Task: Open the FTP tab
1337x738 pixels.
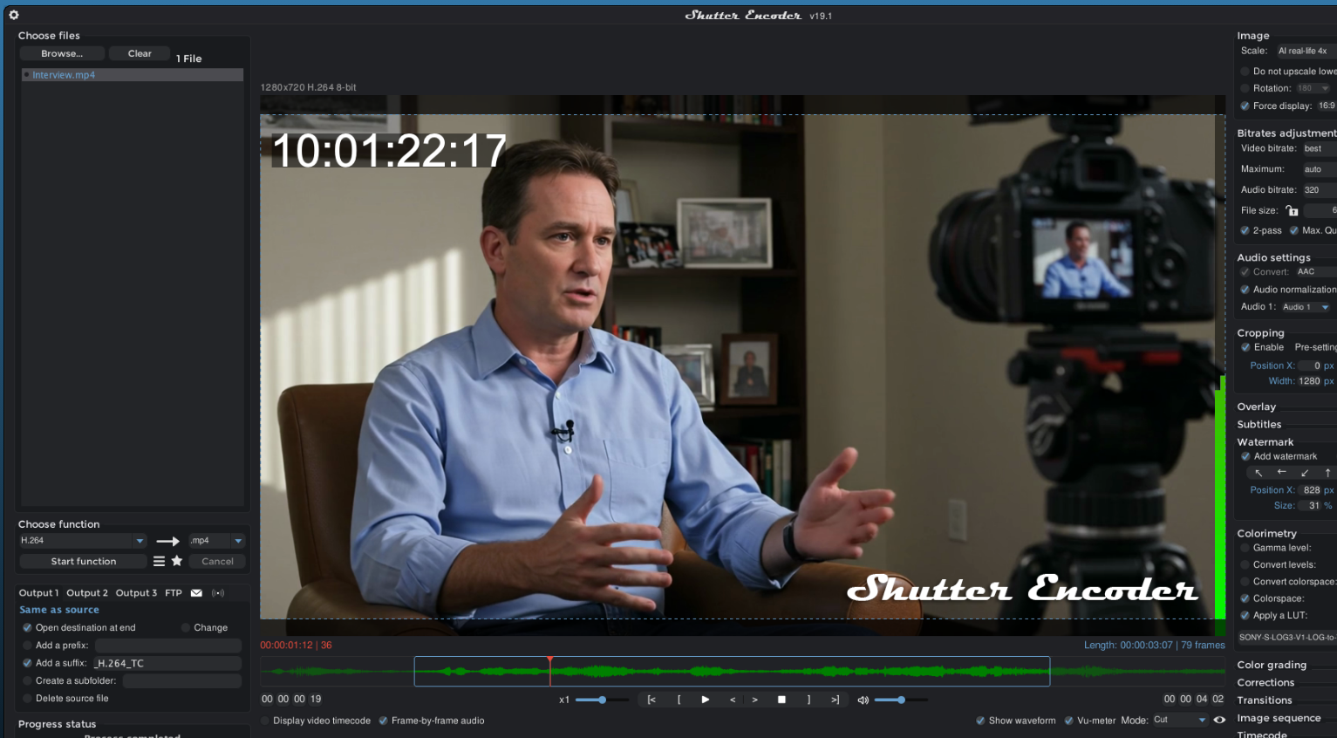Action: (173, 592)
